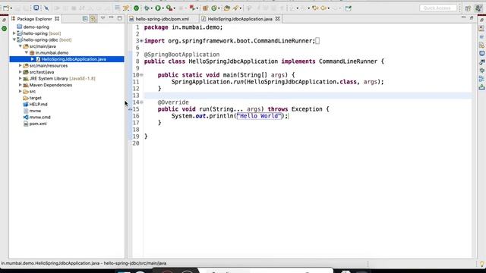Screen dimensions: 486x273
Task: Click the Debug bug toolbar icon
Action: 147,8
